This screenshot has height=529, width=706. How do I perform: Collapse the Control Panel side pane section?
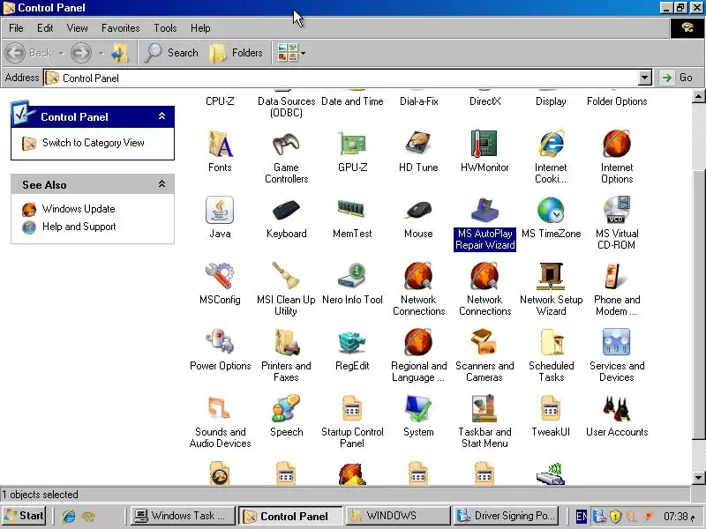click(x=162, y=116)
